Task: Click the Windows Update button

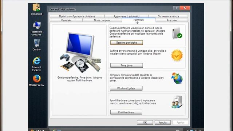Action: click(126, 88)
